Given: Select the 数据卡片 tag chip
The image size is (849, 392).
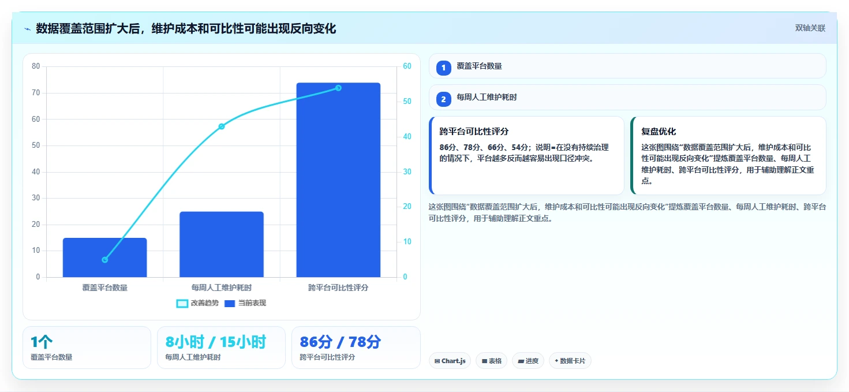Looking at the screenshot, I should (570, 361).
